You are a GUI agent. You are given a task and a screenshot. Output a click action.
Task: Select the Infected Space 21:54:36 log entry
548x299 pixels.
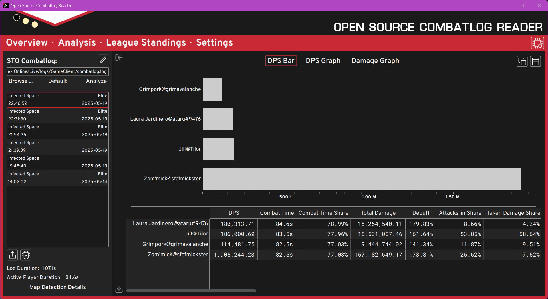coord(58,131)
